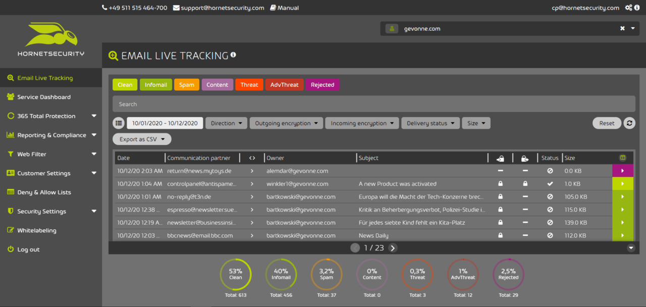Toggle the Clean filter tag
646x307 pixels.
point(125,85)
